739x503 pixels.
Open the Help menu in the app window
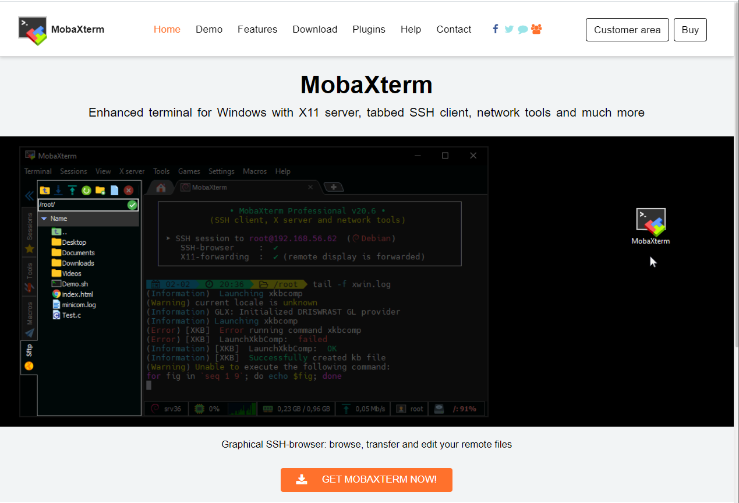coord(283,171)
